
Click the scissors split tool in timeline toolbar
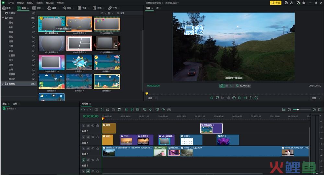point(102,110)
